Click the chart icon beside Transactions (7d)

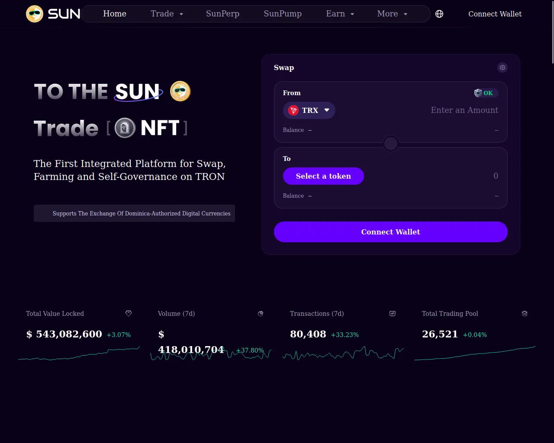[x=393, y=314]
